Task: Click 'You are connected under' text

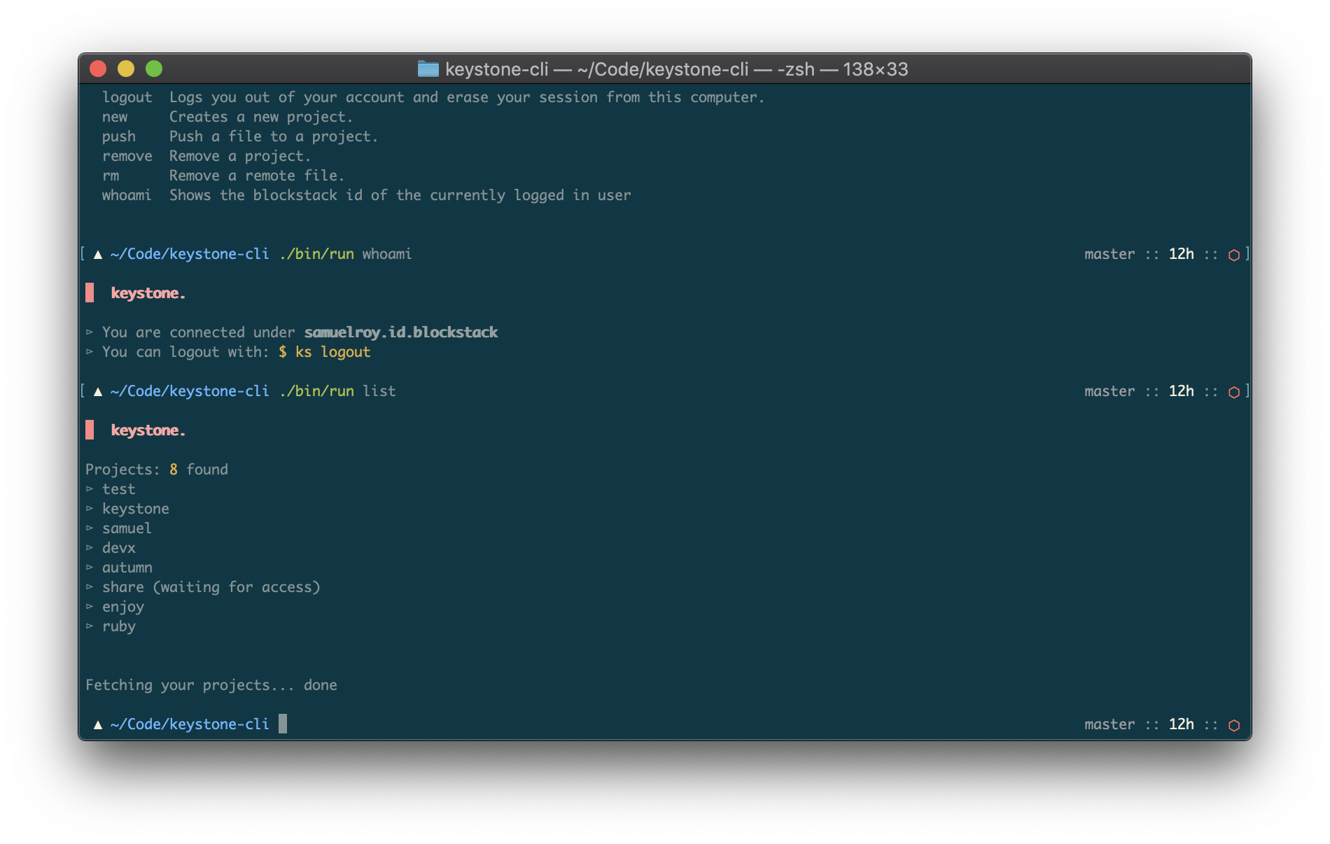Action: (x=199, y=332)
